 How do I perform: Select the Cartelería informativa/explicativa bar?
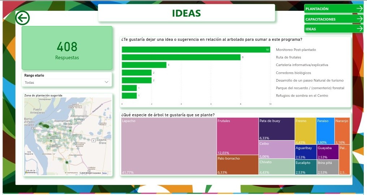(x=144, y=65)
